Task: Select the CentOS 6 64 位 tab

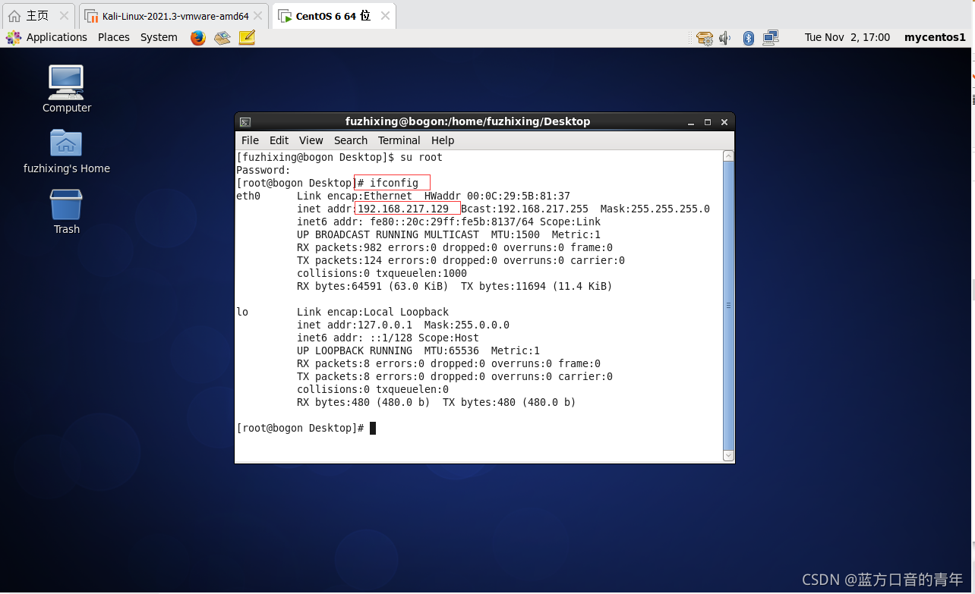Action: coord(333,15)
